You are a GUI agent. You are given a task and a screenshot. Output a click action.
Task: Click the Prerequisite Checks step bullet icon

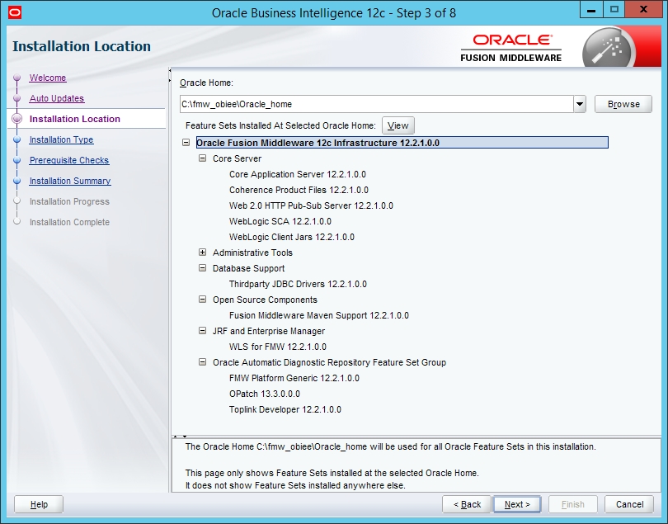point(17,160)
